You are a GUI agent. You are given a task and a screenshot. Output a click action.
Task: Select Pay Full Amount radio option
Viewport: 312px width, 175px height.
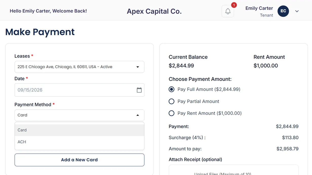click(x=171, y=89)
